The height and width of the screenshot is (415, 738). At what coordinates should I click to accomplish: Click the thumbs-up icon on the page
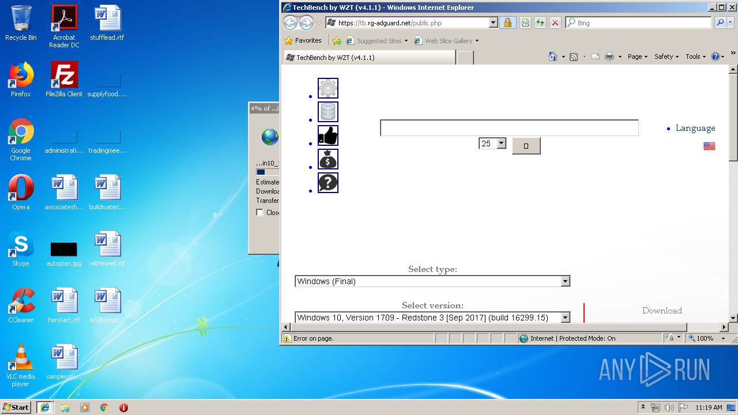point(328,135)
